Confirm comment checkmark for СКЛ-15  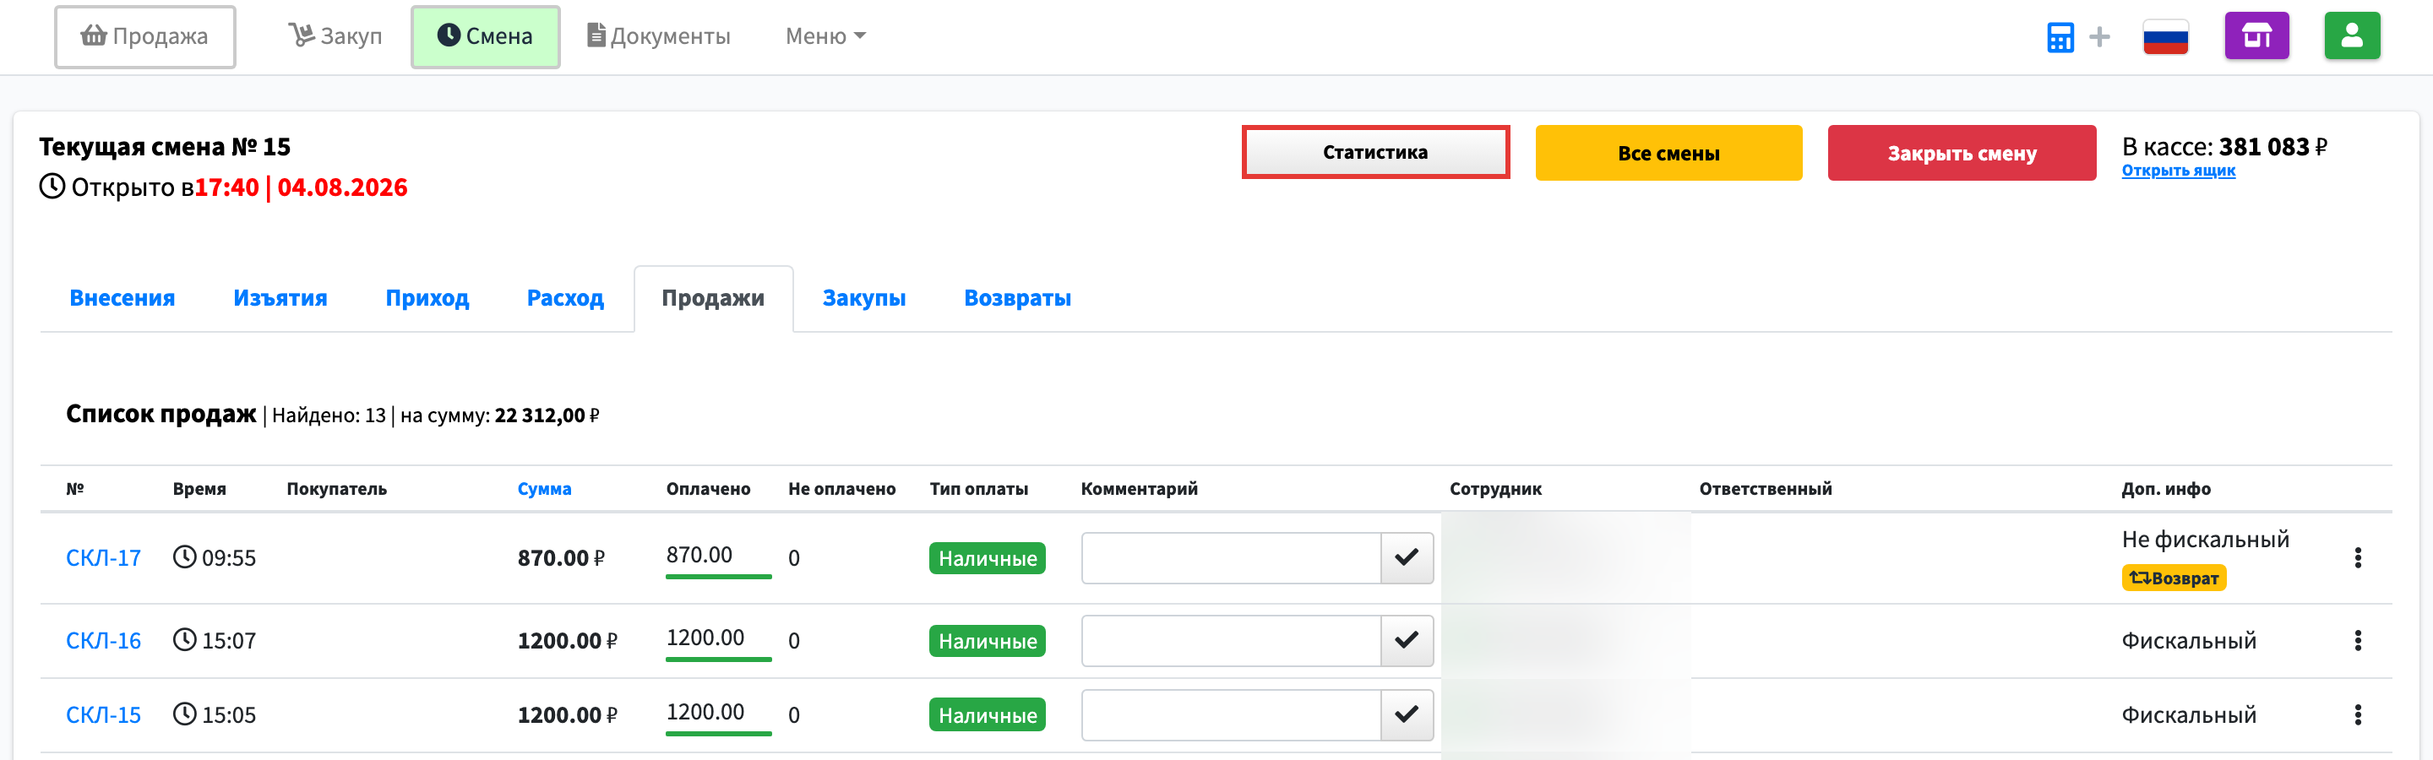pos(1407,714)
